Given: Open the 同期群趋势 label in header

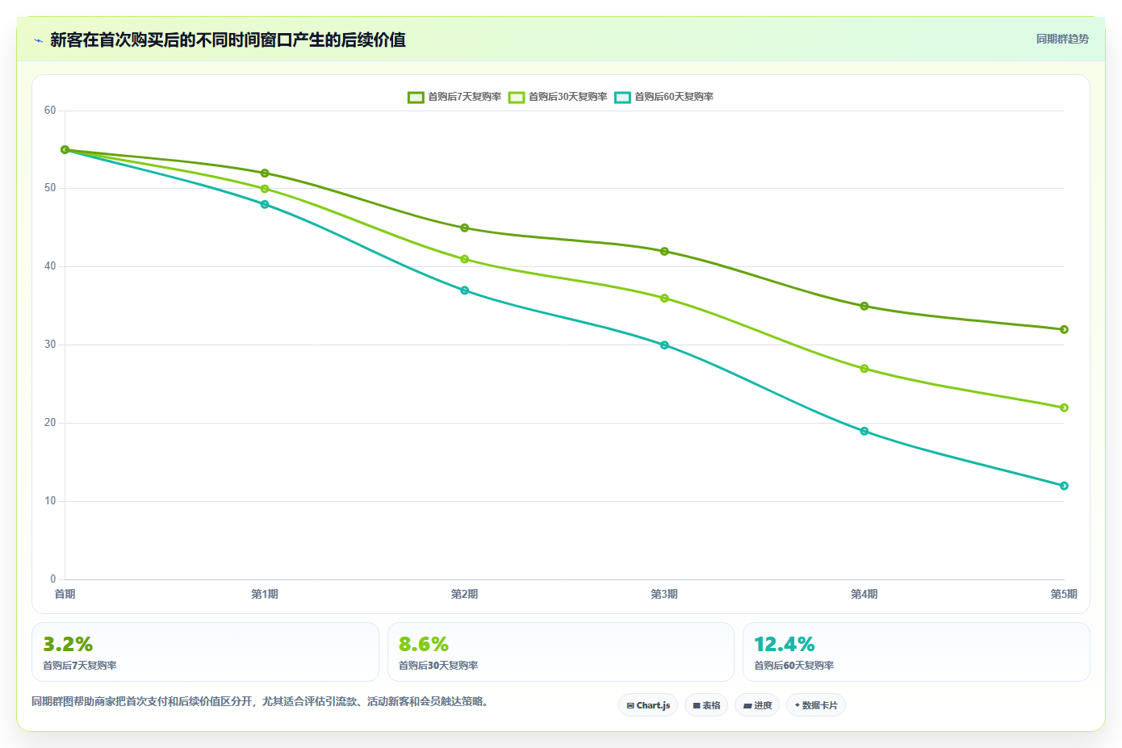Looking at the screenshot, I should click(x=1062, y=39).
